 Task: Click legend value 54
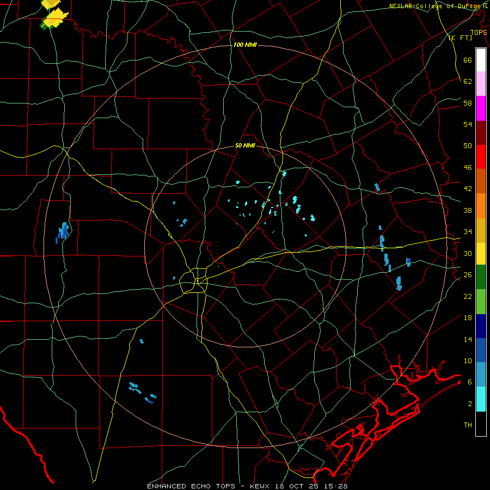click(x=468, y=124)
